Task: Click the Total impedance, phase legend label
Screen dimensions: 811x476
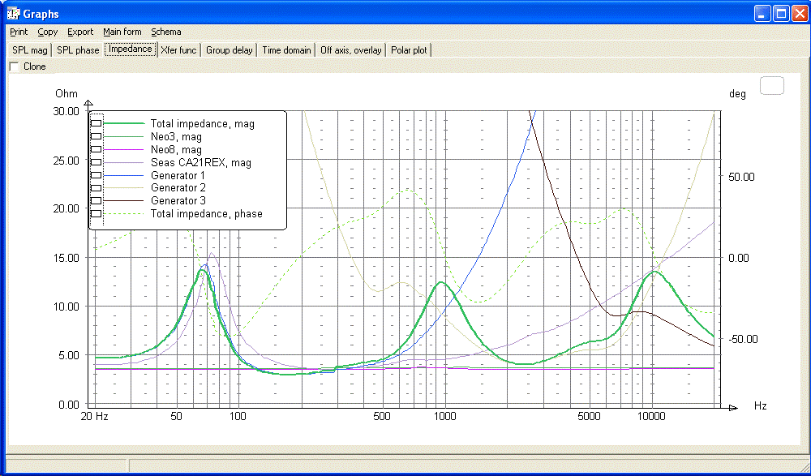Action: [x=206, y=214]
